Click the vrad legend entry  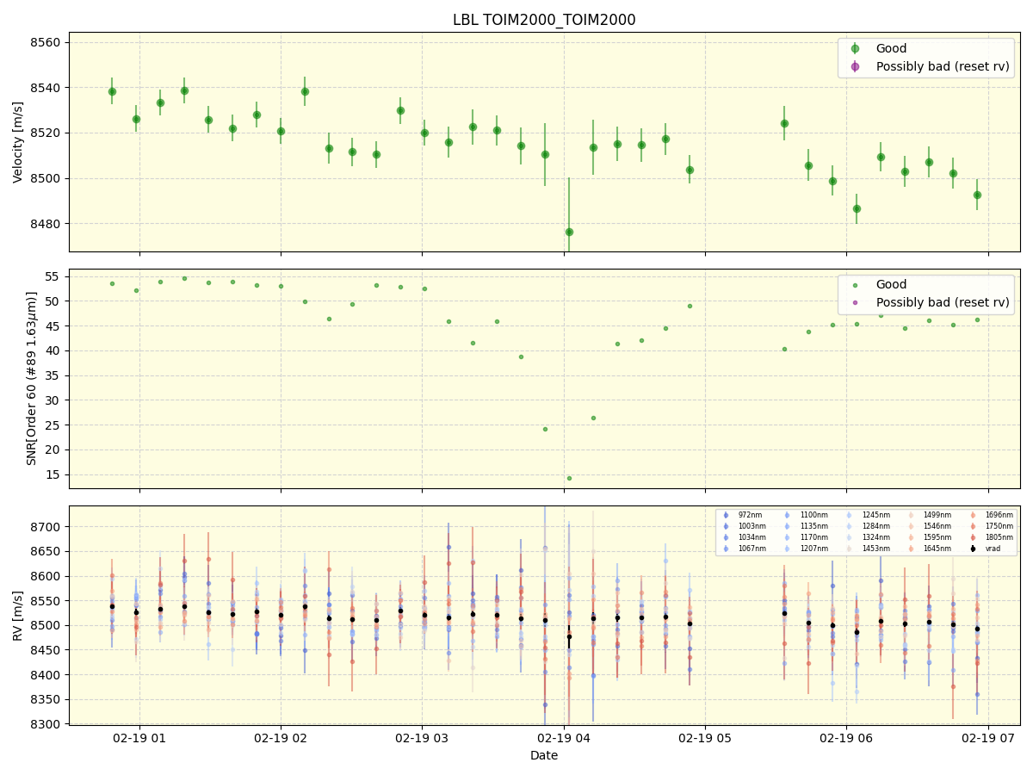pos(985,549)
